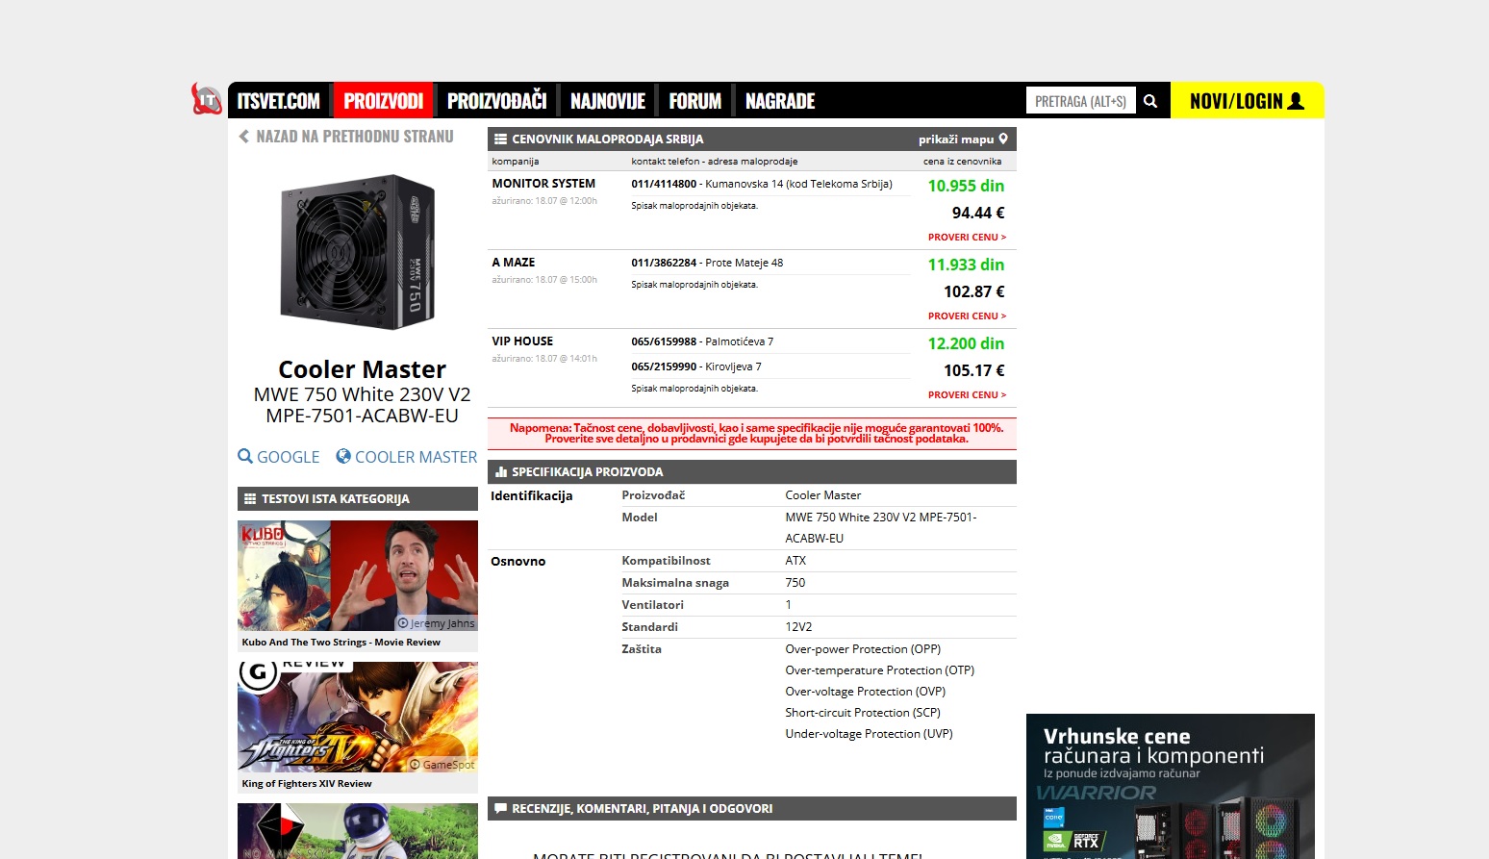This screenshot has width=1489, height=859.
Task: Click the Warrior računari ad banner
Action: click(1171, 786)
